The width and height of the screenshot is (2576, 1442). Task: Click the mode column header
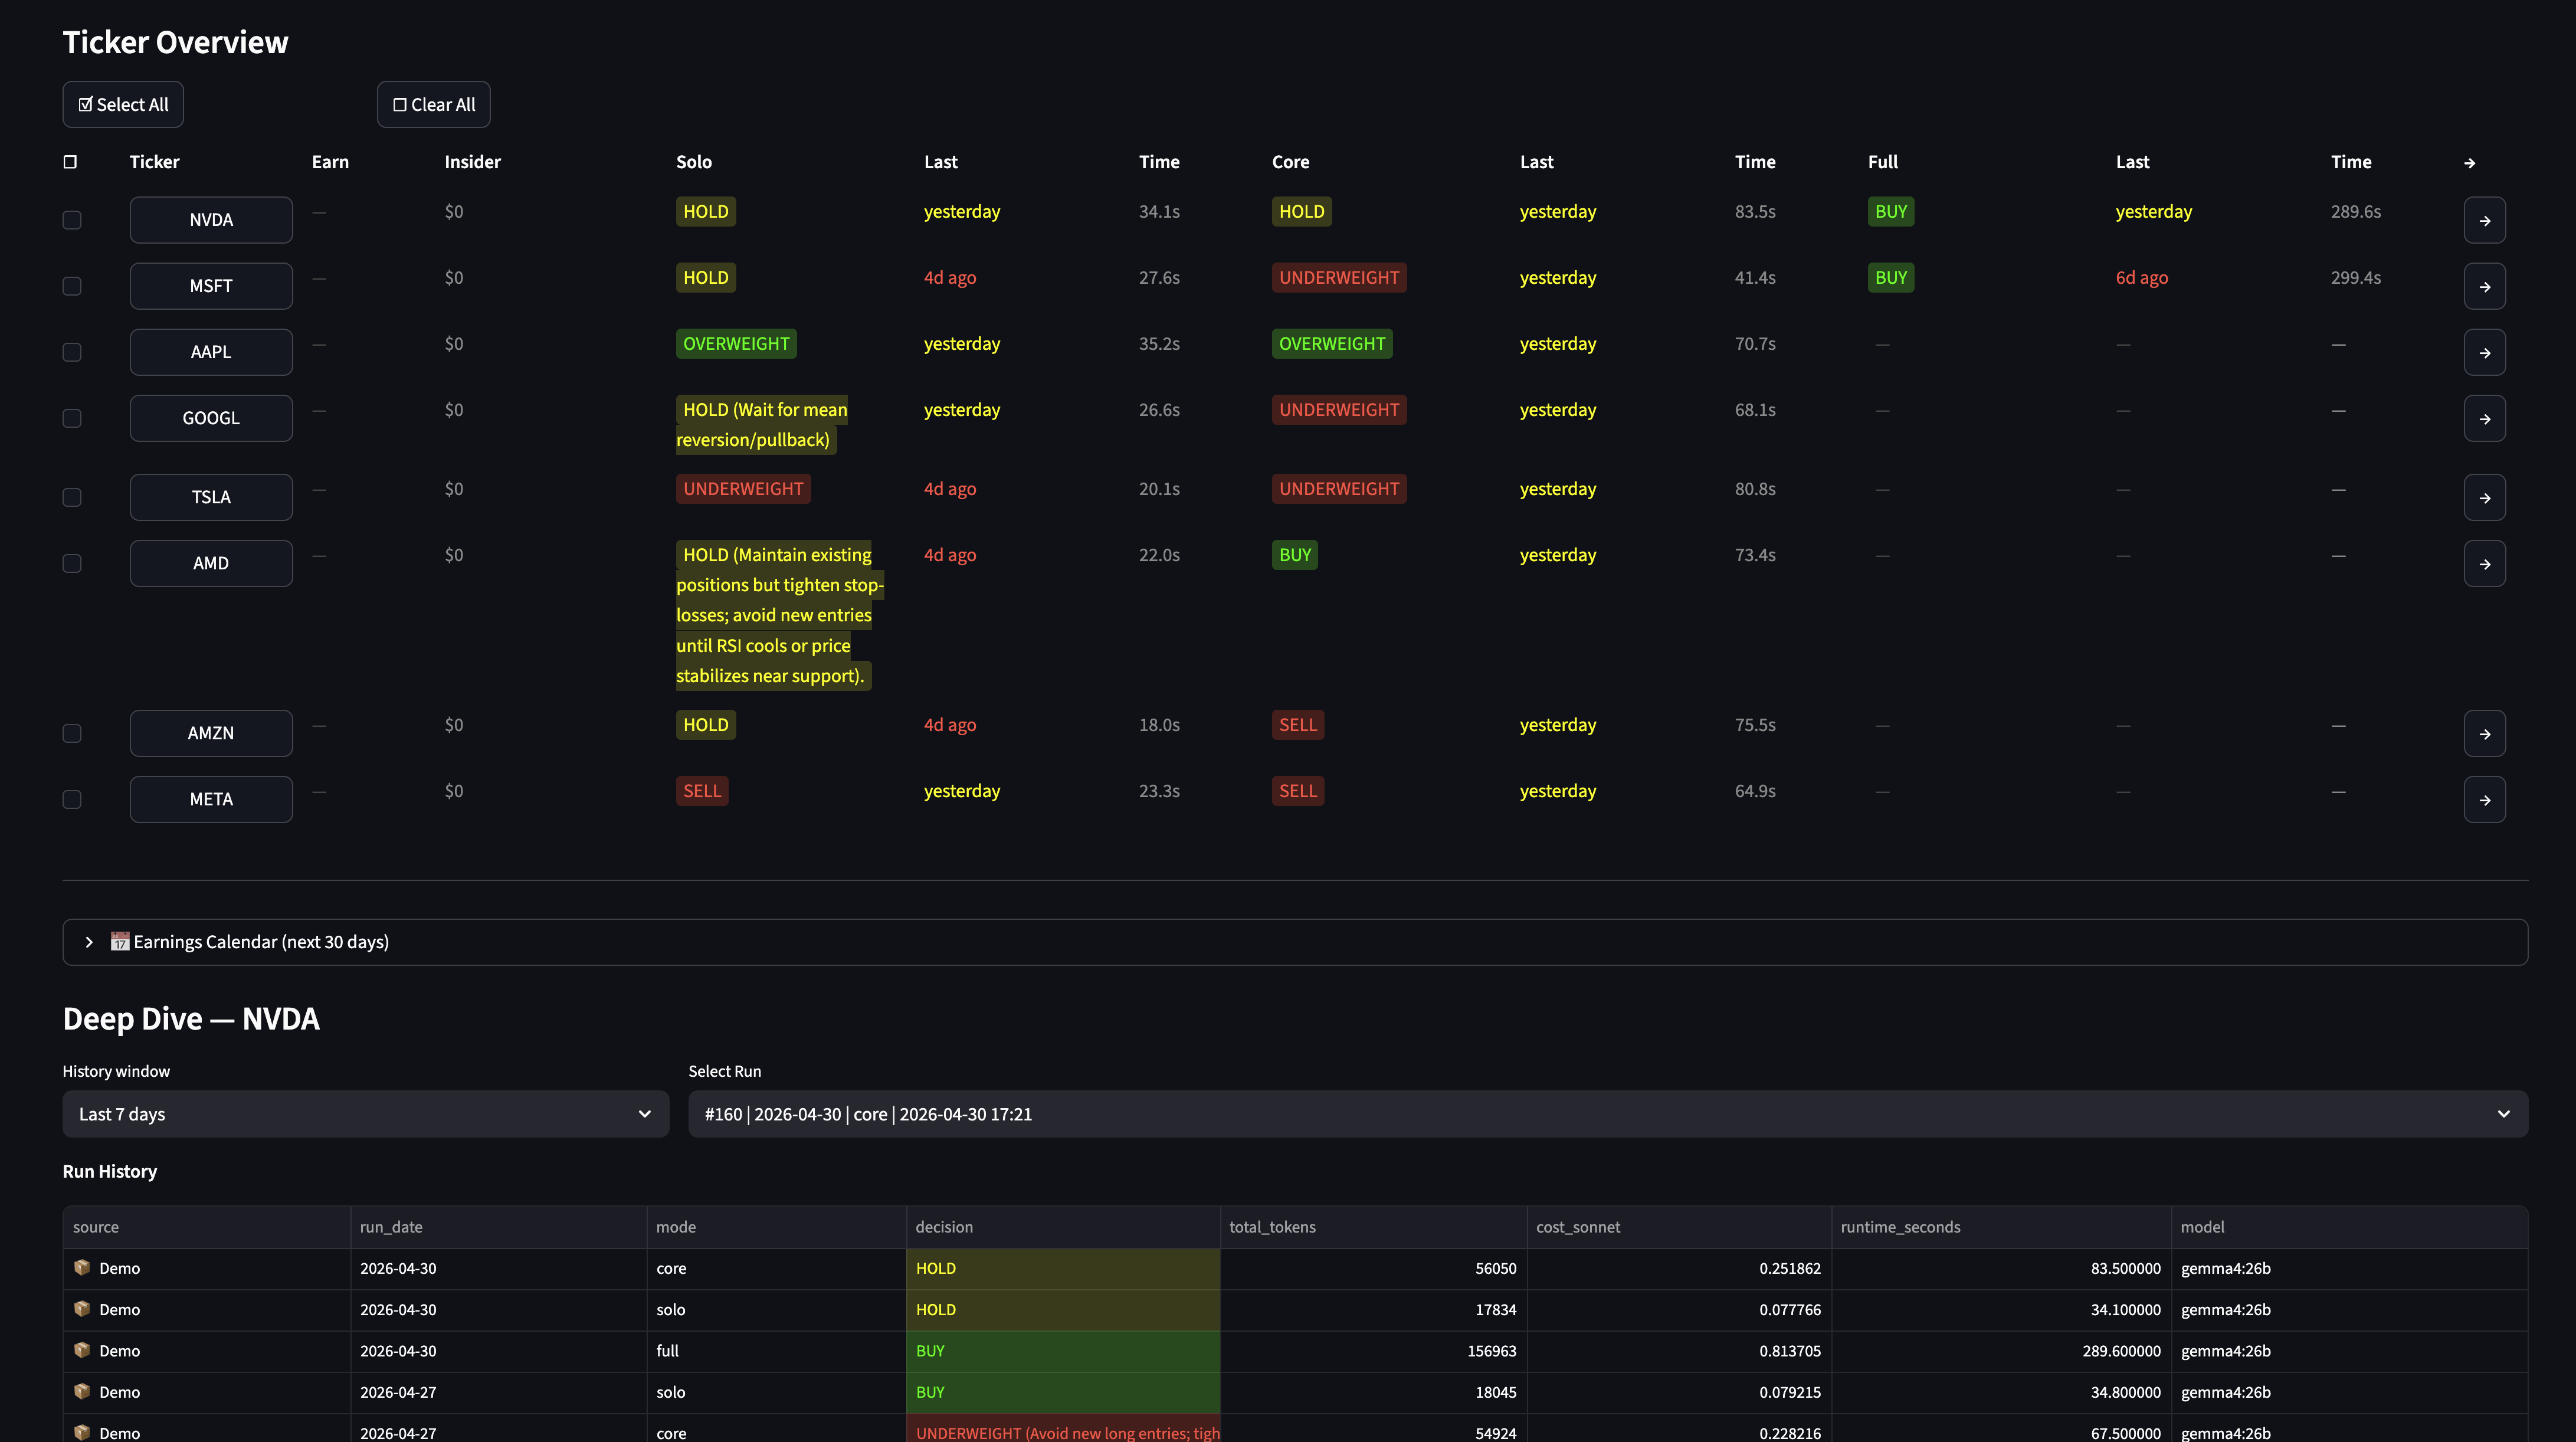click(x=776, y=1227)
